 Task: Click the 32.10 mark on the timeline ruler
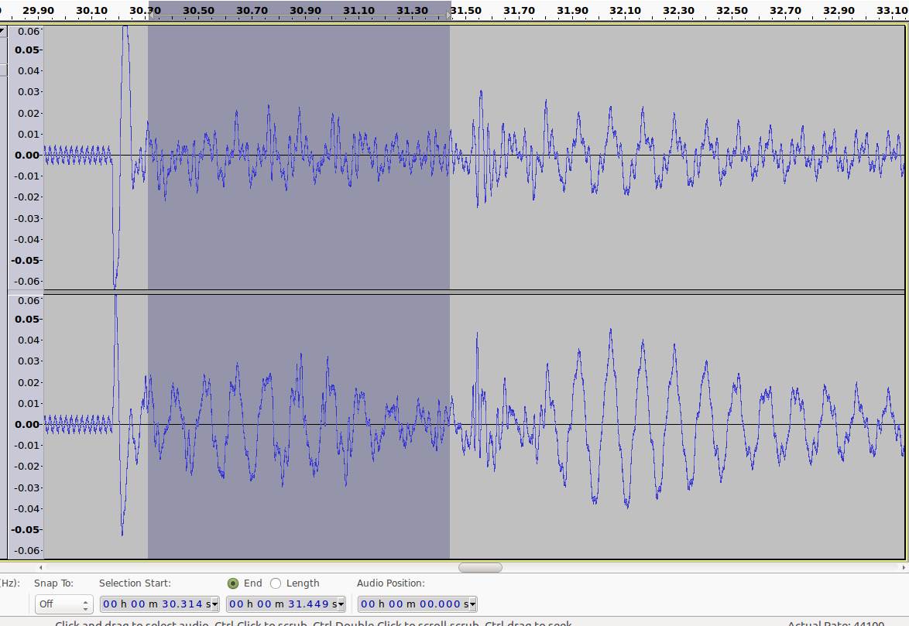click(625, 11)
